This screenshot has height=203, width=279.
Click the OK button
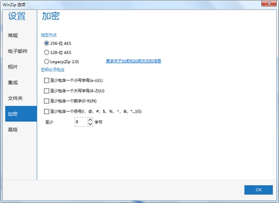258,190
